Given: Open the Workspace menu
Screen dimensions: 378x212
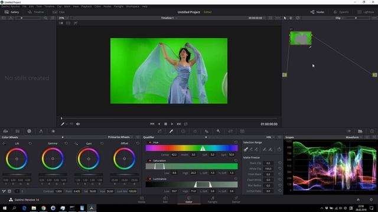Looking at the screenshot, I should pos(132,6).
